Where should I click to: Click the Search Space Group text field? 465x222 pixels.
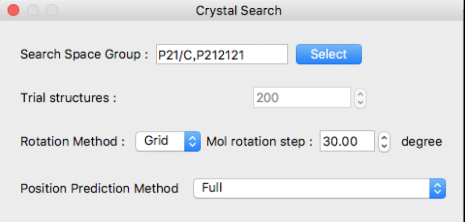(x=222, y=54)
